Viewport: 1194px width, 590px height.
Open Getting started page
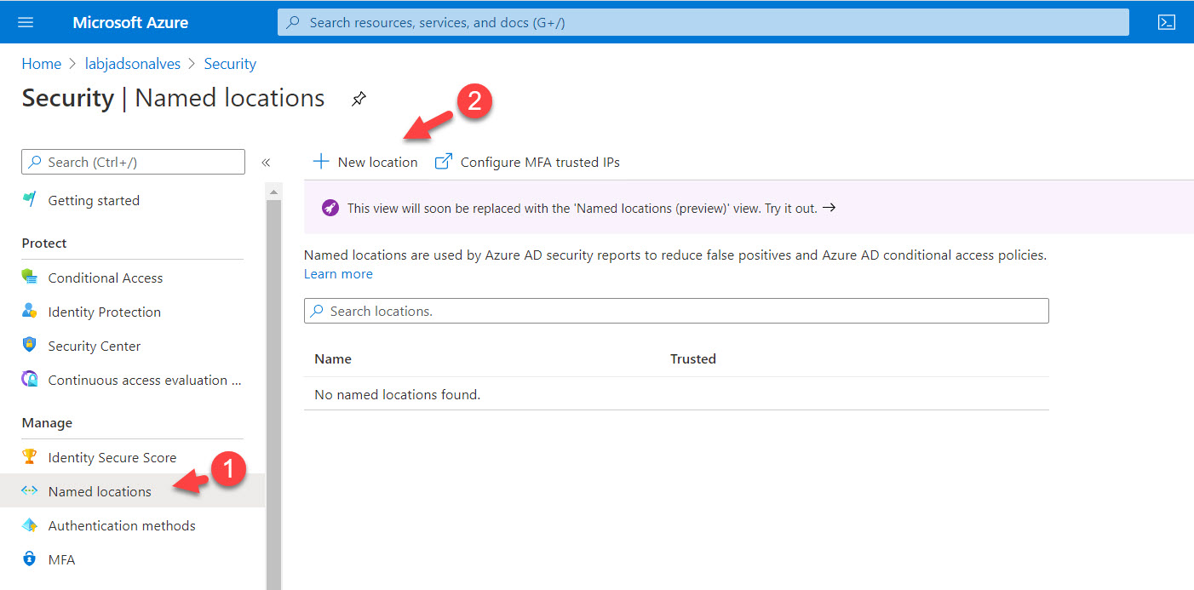[x=94, y=200]
